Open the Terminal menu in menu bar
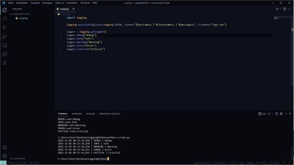Screen dimensions: 294x165 pos(85,3)
